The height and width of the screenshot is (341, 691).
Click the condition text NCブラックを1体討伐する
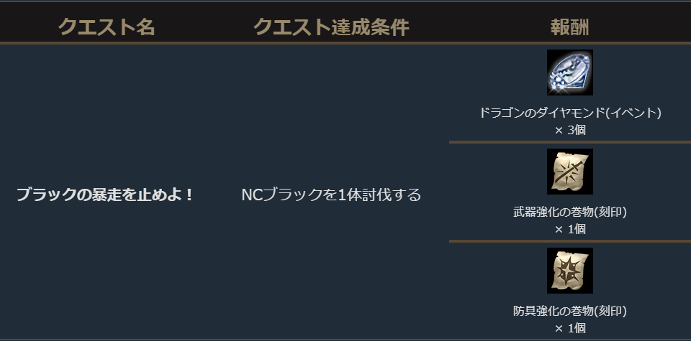331,195
